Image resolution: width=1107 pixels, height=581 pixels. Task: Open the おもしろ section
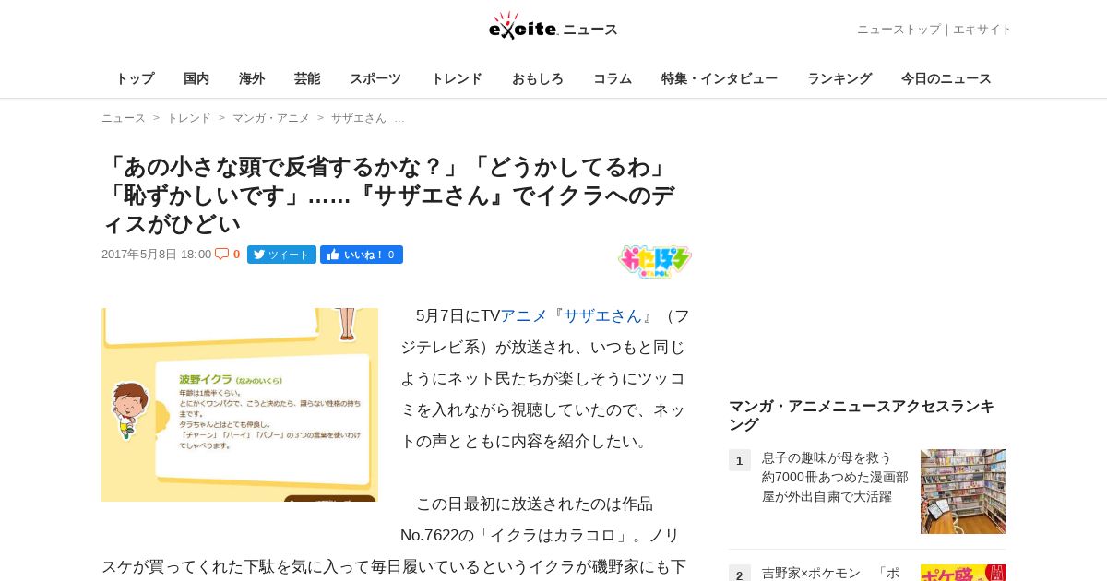click(538, 78)
